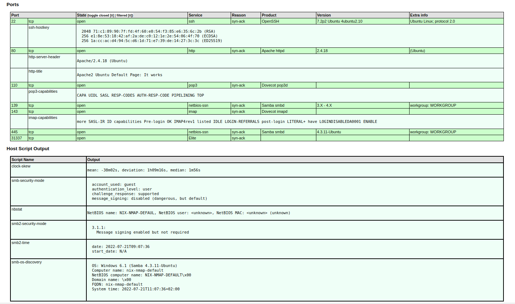Select 'FQDN: nix-nmap-default' line
This screenshot has width=515, height=304.
117,284
